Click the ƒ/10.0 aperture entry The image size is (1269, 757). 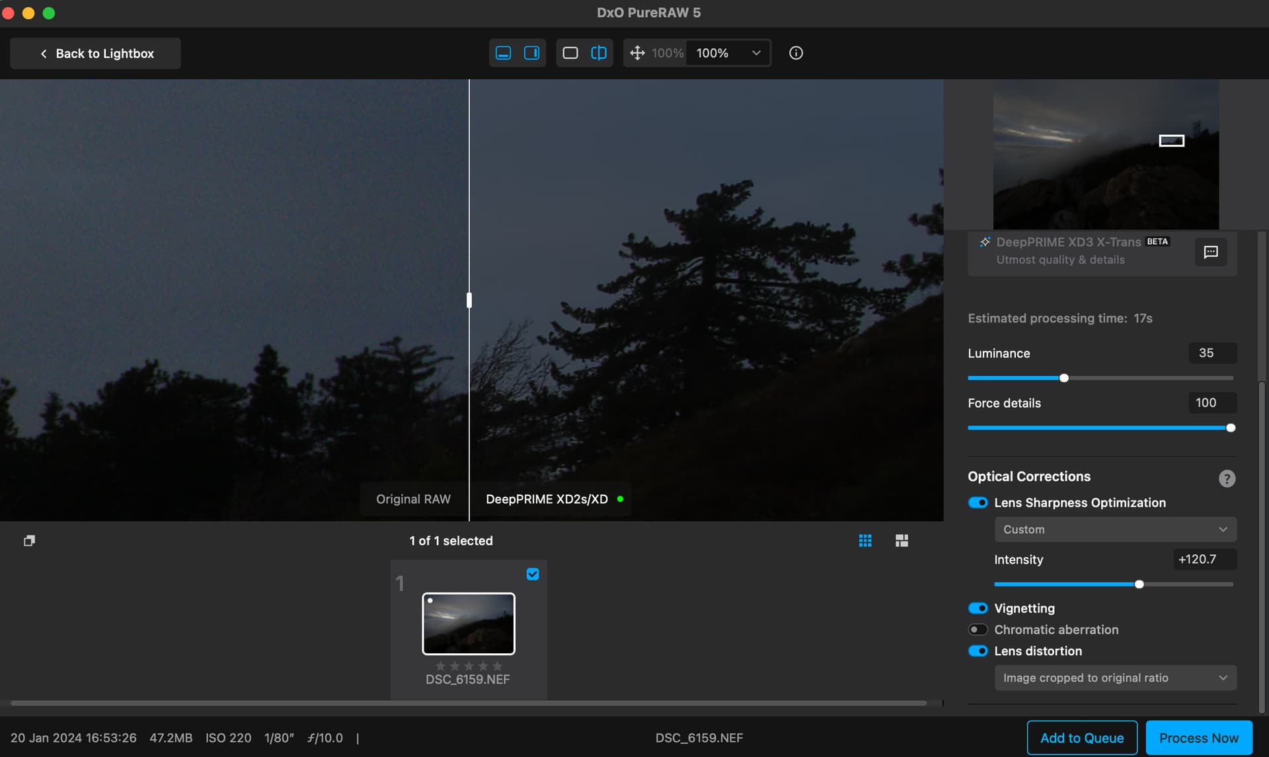coord(325,738)
